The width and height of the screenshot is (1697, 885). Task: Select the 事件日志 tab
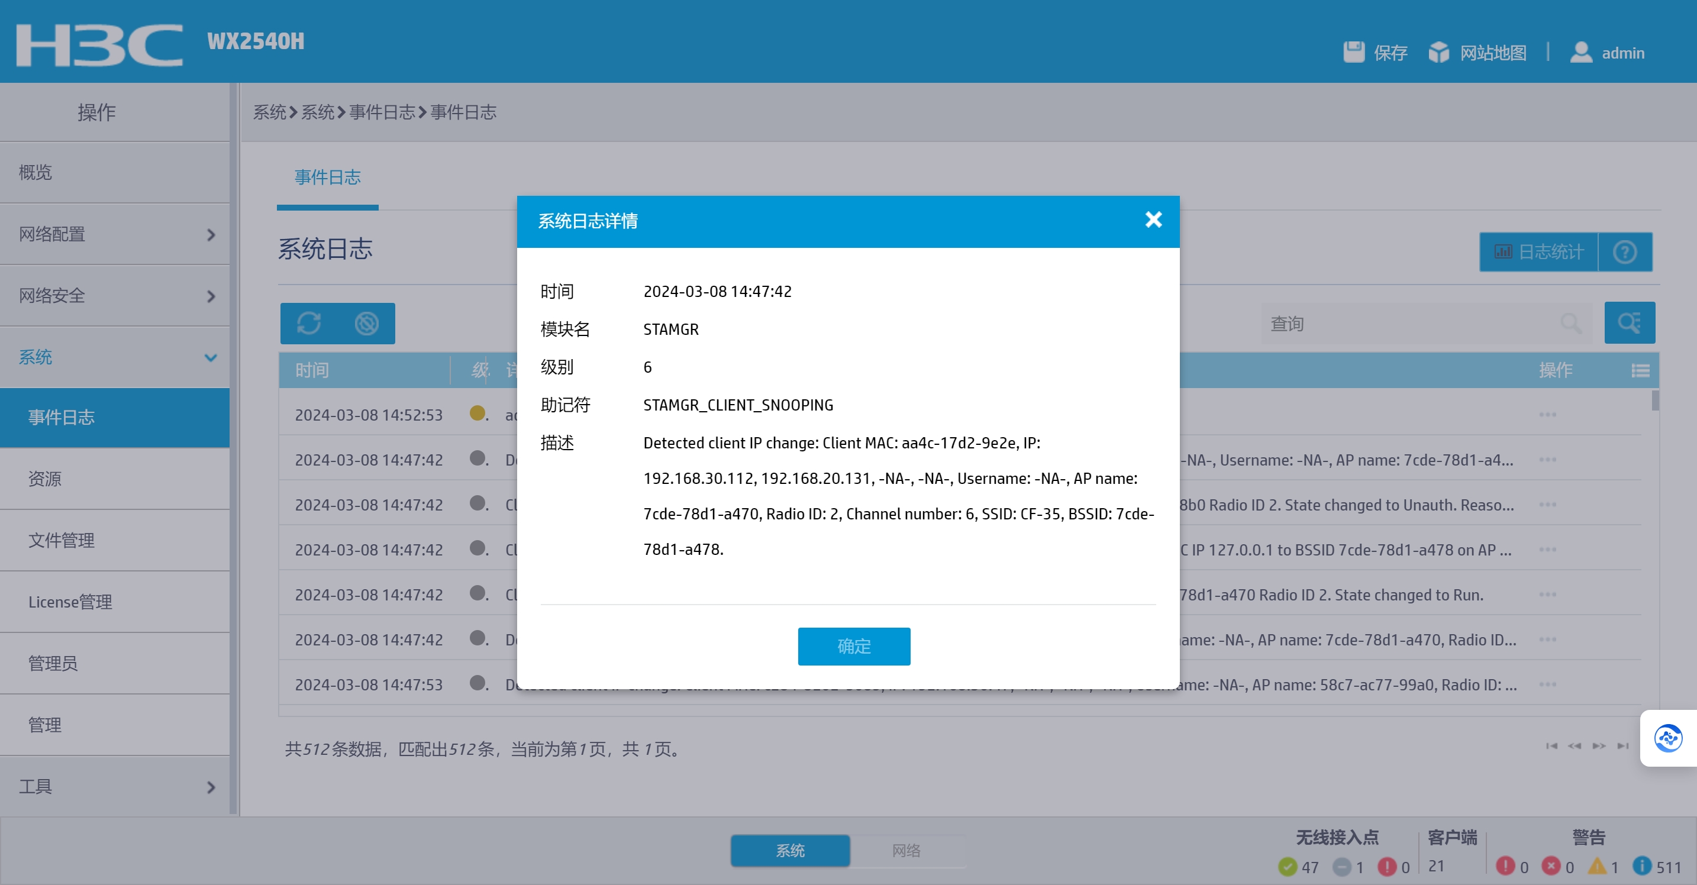click(327, 177)
